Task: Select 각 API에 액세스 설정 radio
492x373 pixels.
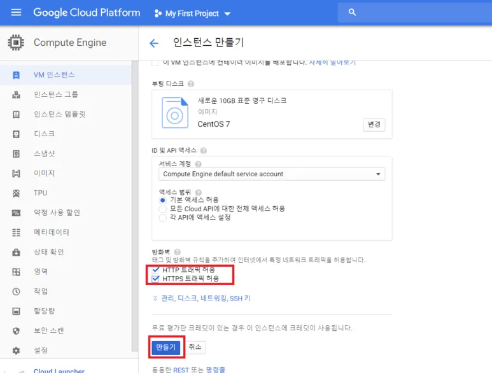Action: pos(162,218)
